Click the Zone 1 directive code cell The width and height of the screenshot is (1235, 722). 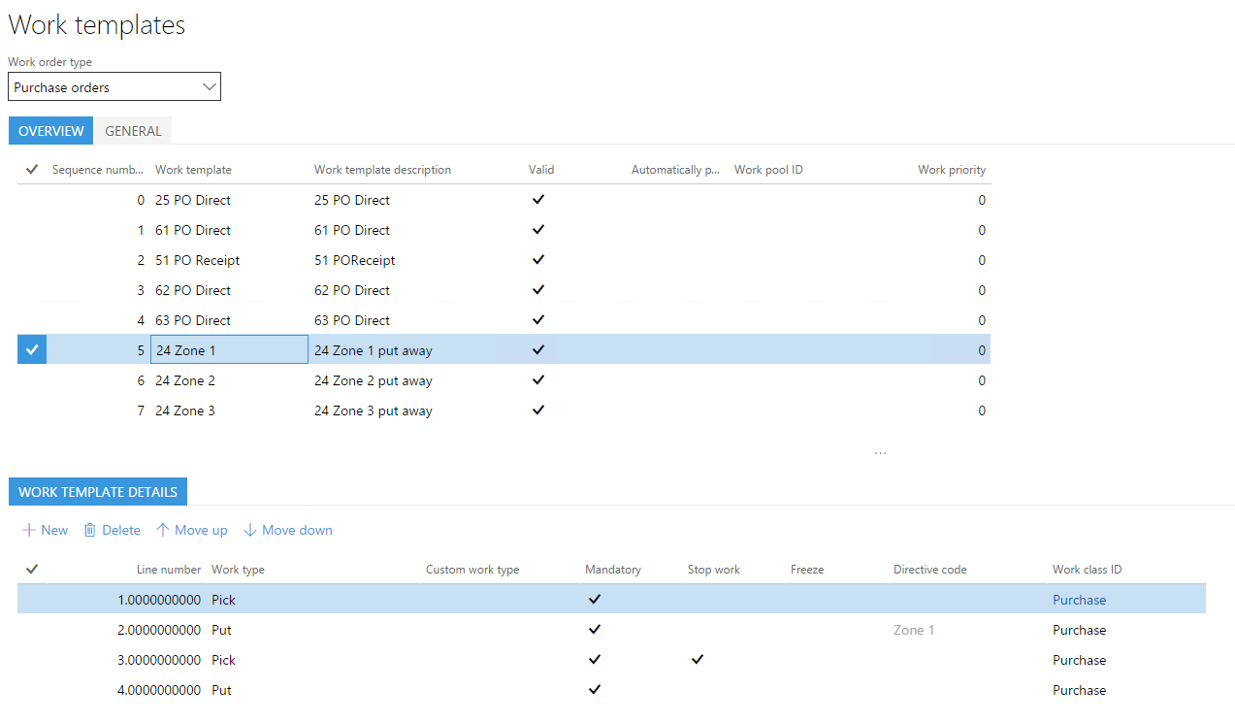coord(914,630)
